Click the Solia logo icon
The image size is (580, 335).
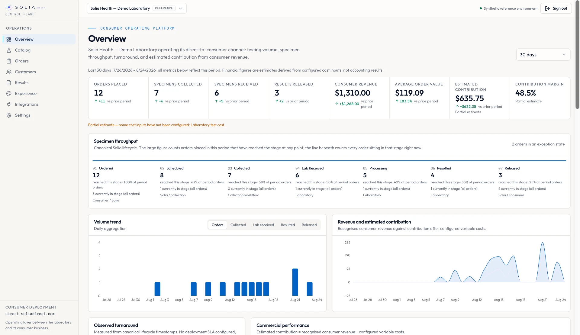[x=9, y=8]
